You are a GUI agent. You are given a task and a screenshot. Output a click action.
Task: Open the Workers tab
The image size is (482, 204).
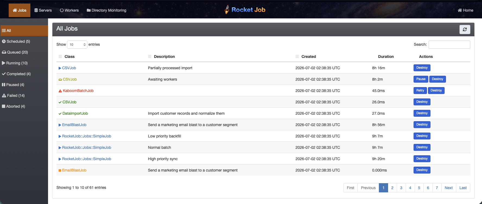click(x=69, y=10)
